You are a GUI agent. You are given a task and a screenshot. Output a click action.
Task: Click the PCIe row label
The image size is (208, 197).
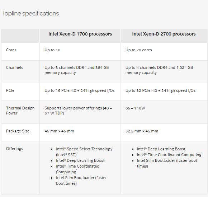[x=10, y=90]
